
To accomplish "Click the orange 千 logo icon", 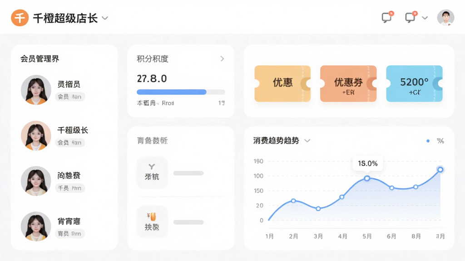I will pyautogui.click(x=20, y=18).
